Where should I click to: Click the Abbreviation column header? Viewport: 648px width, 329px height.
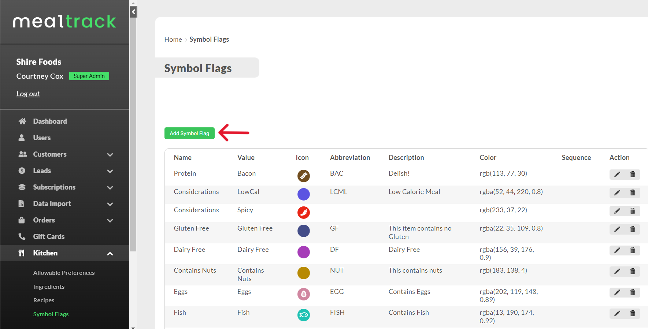point(350,158)
